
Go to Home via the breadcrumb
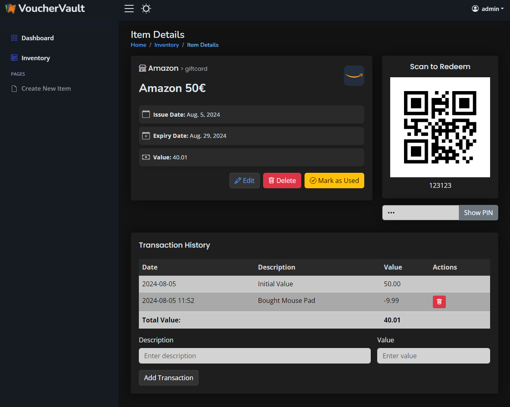point(138,45)
